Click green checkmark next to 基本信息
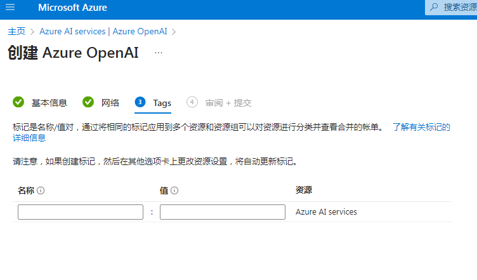Screen dimensions: 477x280 coord(18,102)
